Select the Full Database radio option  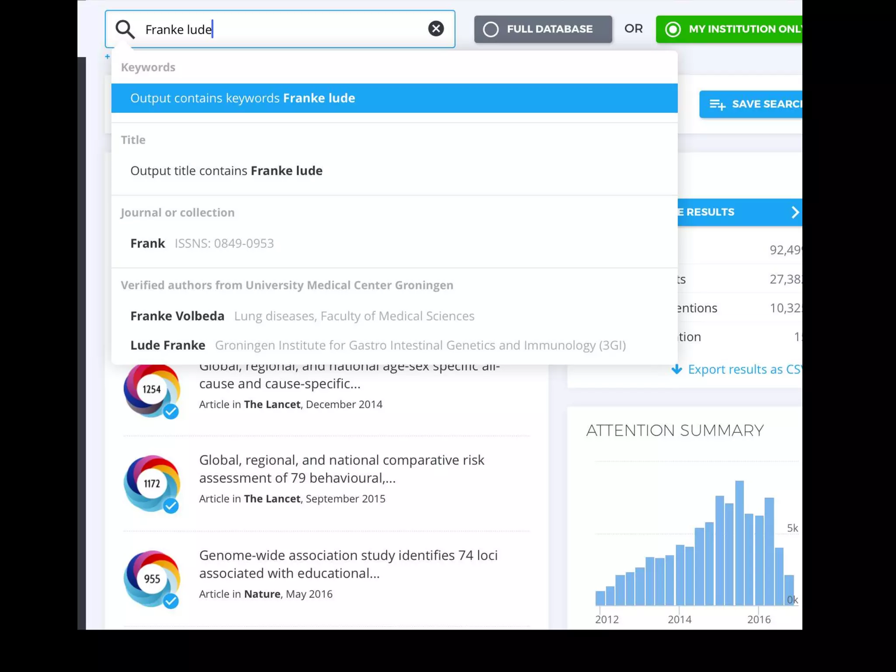491,29
